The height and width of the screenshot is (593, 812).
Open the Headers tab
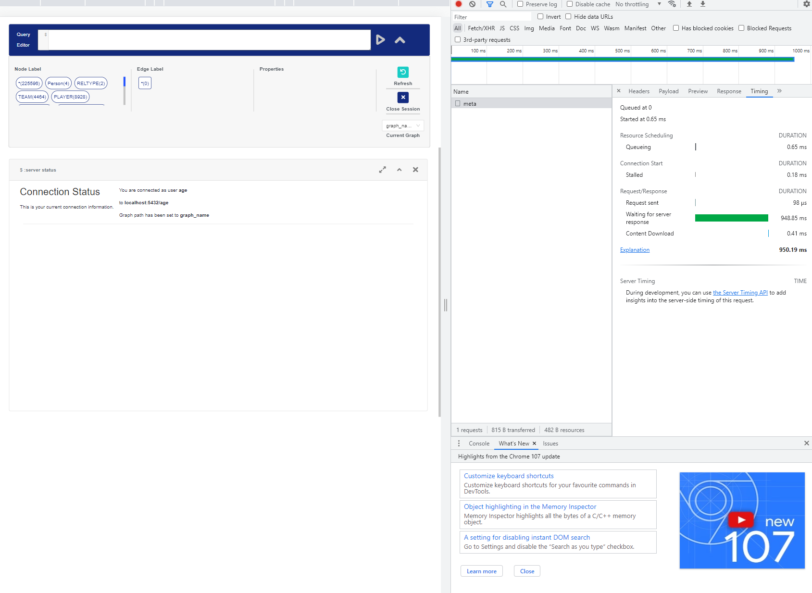click(x=639, y=91)
